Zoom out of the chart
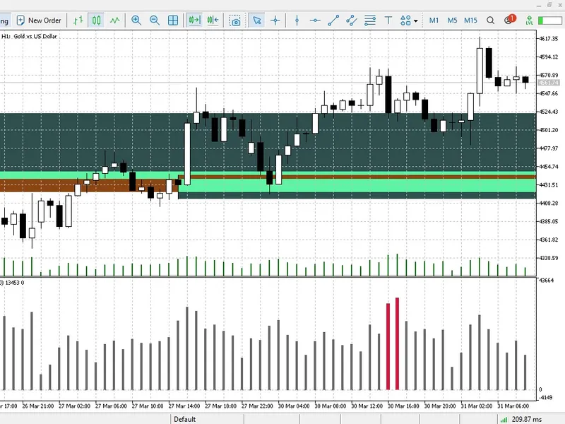Screen dimensions: 565x424 (x=155, y=20)
